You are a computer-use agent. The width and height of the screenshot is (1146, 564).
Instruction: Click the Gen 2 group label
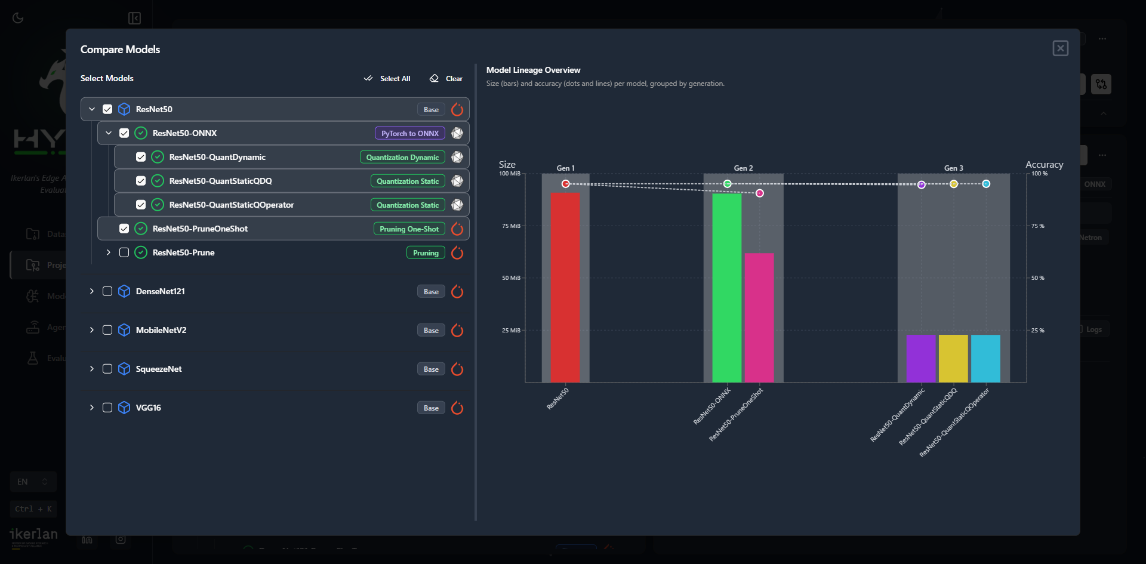pos(743,168)
